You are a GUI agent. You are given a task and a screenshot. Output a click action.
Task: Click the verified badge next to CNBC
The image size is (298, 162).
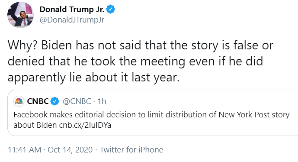55,101
